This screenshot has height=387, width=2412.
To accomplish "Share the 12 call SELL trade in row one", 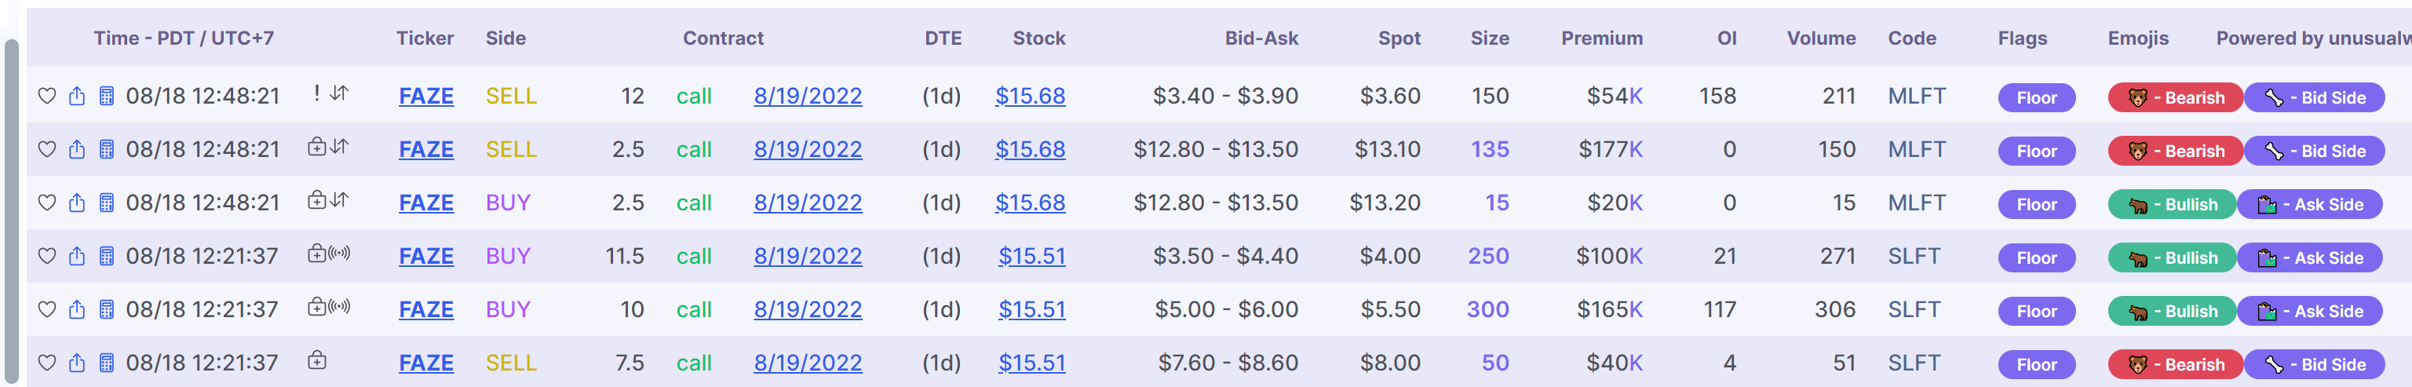I will coord(78,96).
